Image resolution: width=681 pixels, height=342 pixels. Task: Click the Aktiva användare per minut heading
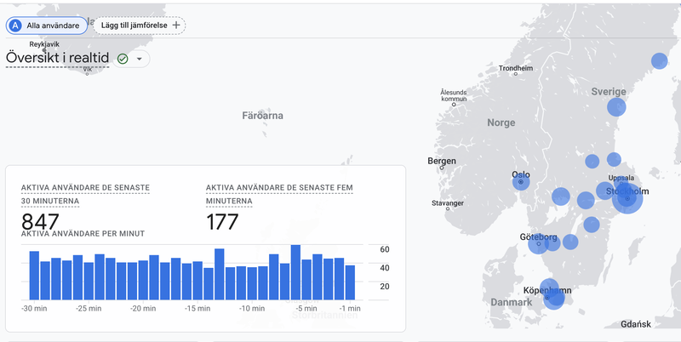[x=83, y=233]
